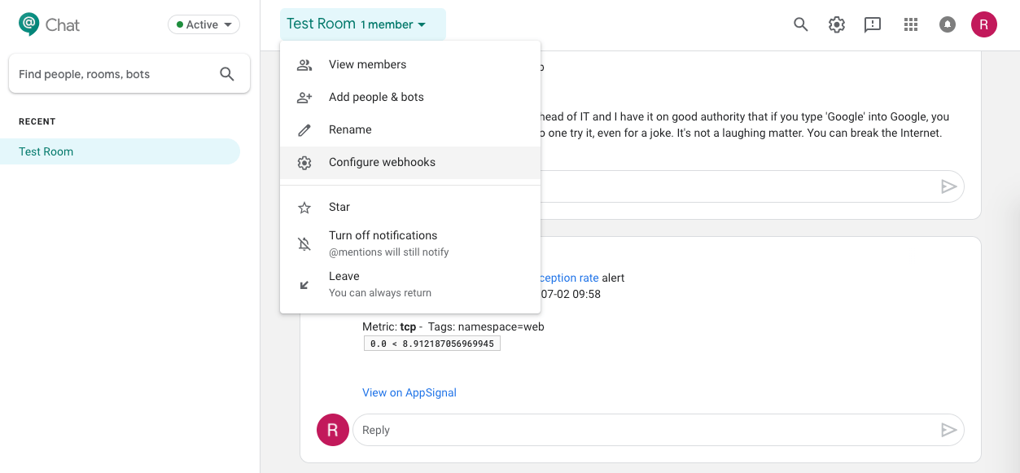
Task: Click the search magnifier in Find people box
Action: [x=227, y=74]
